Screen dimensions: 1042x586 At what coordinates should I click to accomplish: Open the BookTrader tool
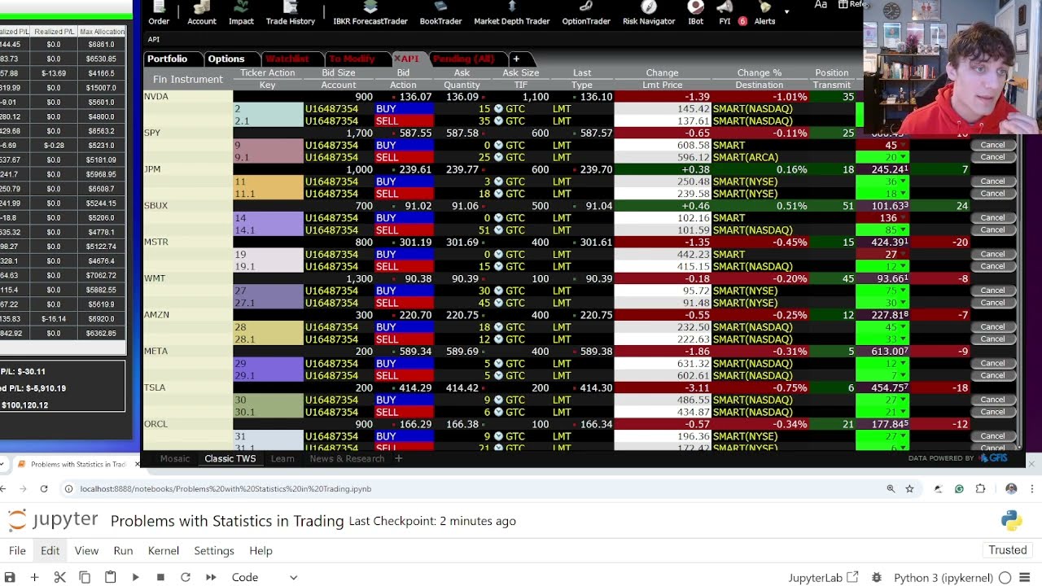440,13
